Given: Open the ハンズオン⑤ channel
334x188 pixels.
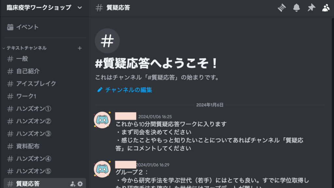Looking at the screenshot, I should click(45, 171).
